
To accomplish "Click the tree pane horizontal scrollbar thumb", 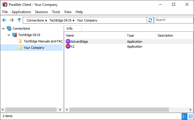I will pos(31,110).
